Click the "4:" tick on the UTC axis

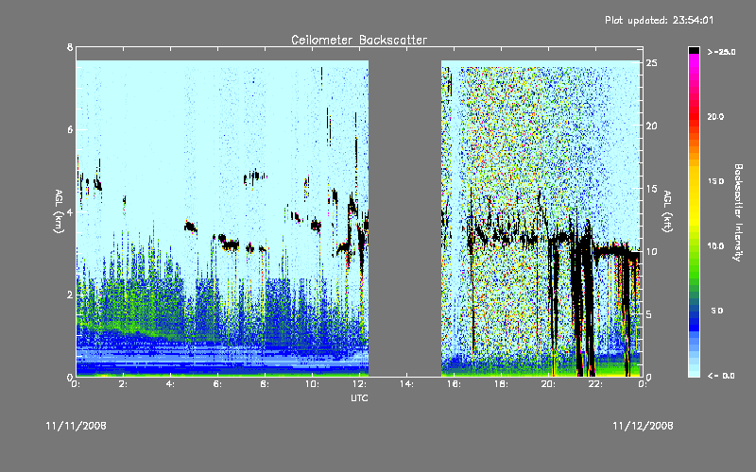[171, 384]
